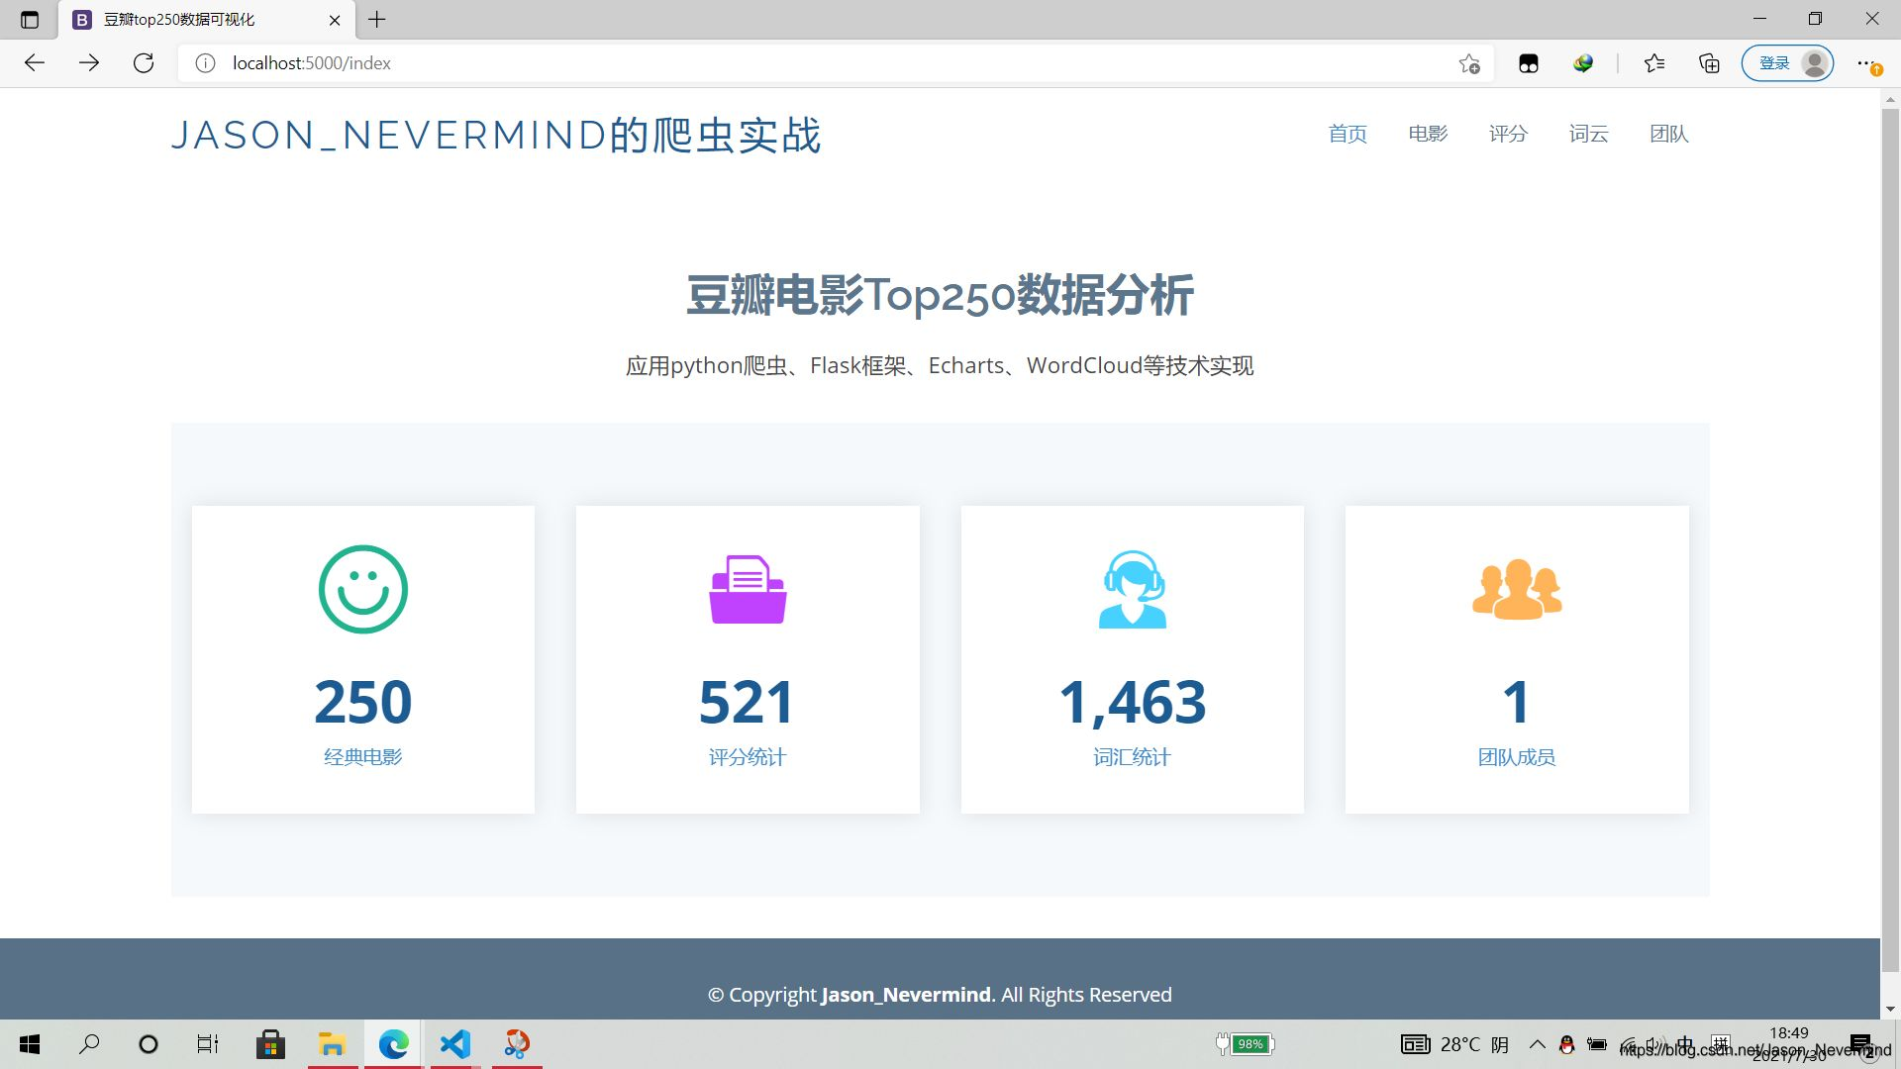Open the 团队 navigation link

[1668, 134]
